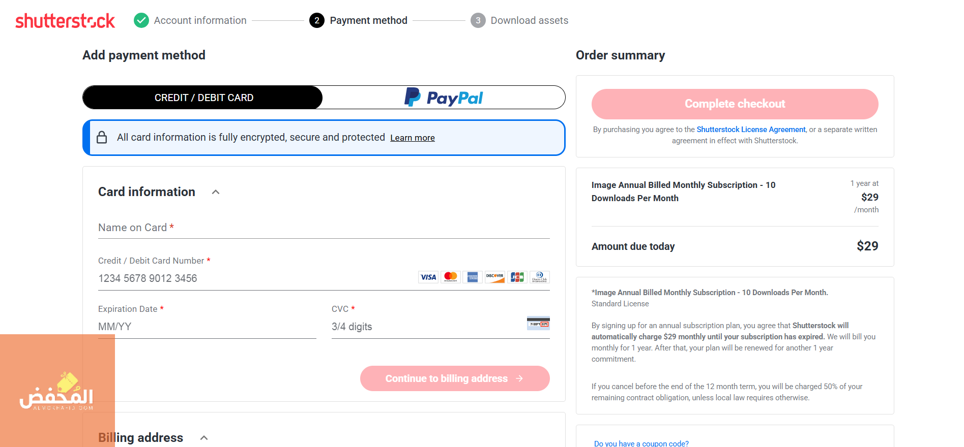Click the Diners Club card icon
The width and height of the screenshot is (964, 447).
539,277
